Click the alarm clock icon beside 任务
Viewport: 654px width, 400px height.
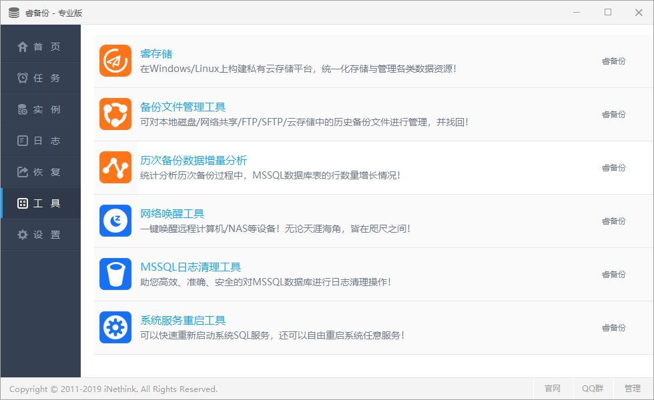23,78
